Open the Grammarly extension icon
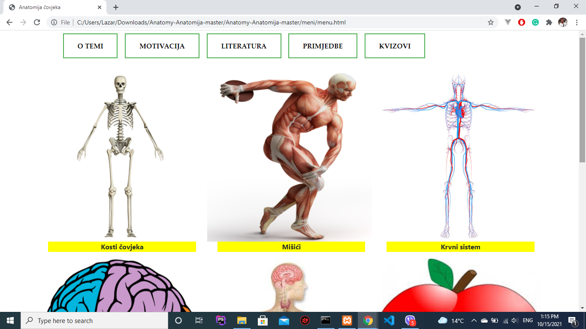Image resolution: width=586 pixels, height=329 pixels. click(x=535, y=22)
